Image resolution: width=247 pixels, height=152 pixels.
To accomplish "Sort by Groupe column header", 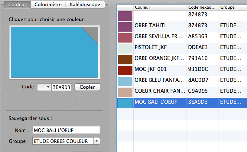I will (x=233, y=7).
